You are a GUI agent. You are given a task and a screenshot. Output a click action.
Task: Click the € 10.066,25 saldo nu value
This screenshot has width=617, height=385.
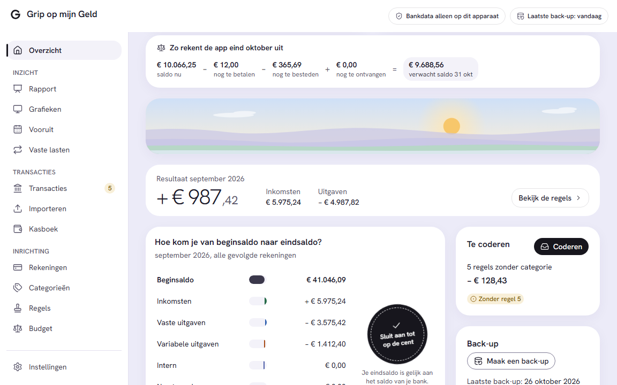(x=176, y=65)
